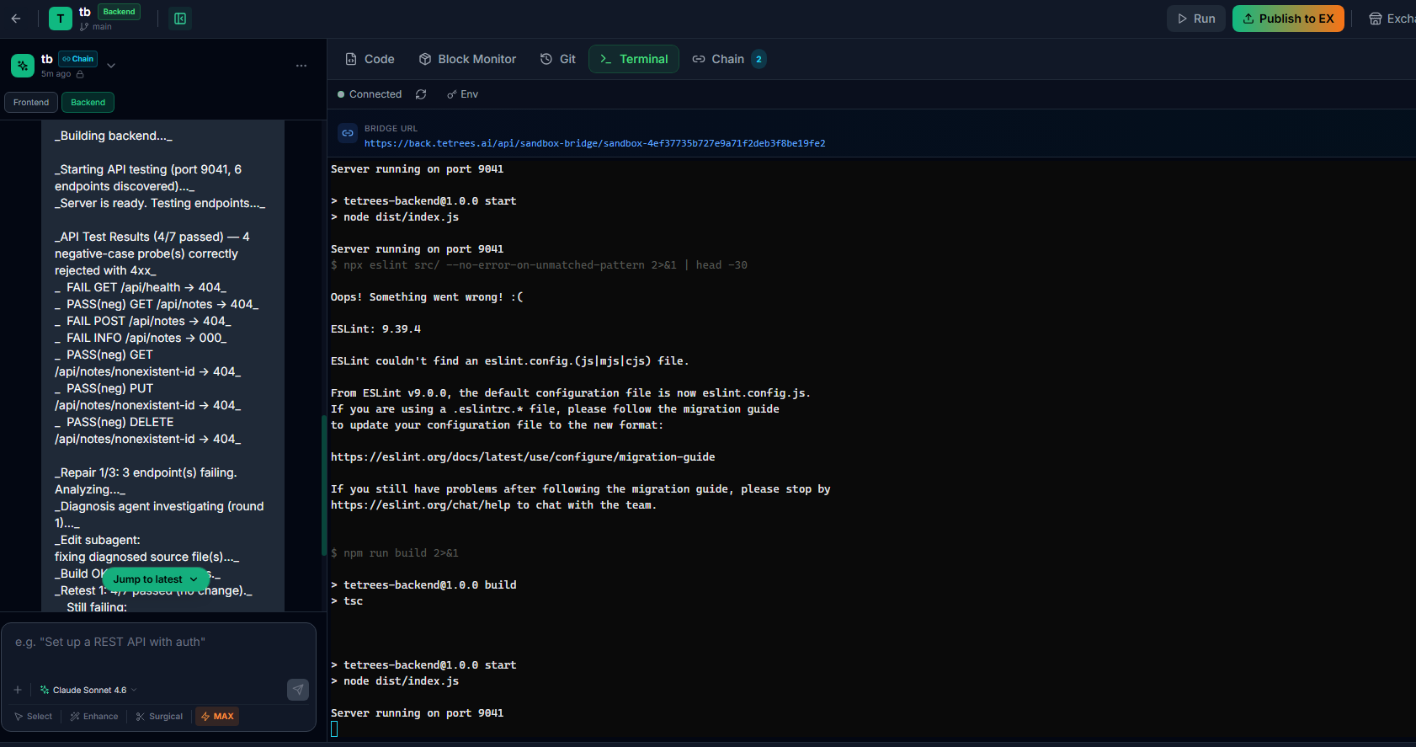Viewport: 1416px width, 747px height.
Task: Click '_Building backend..._' message
Action: [x=114, y=136]
